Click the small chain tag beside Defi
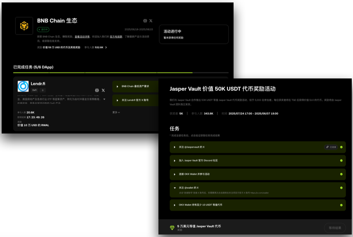This screenshot has width=353, height=237. click(x=43, y=90)
